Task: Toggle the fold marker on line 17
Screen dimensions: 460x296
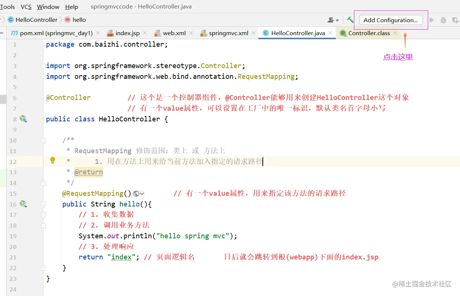Action: coord(43,215)
